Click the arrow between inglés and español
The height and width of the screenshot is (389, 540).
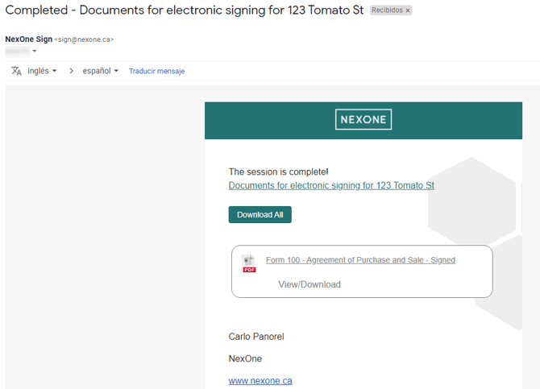pos(71,71)
